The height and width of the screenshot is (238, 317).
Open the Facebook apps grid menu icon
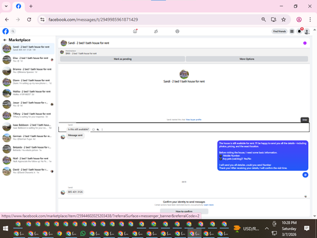(x=292, y=31)
